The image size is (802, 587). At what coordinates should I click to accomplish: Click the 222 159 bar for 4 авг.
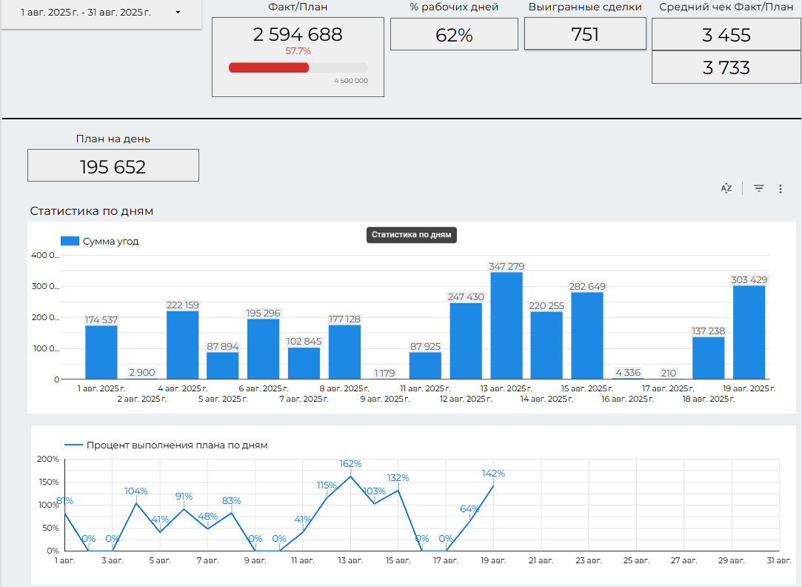(x=182, y=345)
